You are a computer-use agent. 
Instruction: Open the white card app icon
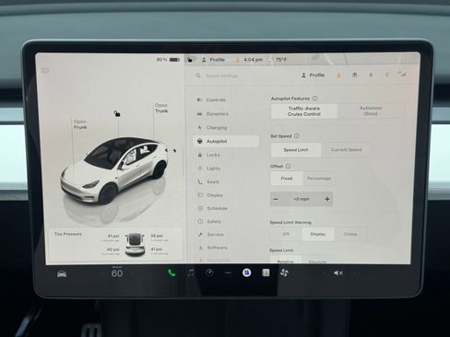266,273
